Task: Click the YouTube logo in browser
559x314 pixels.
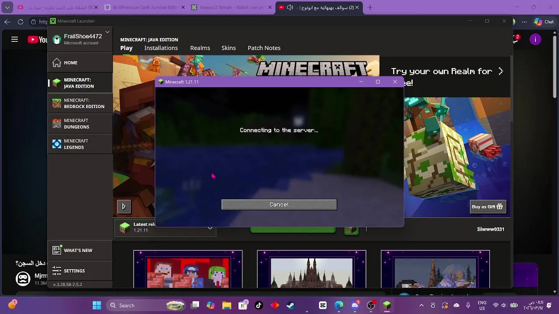Action: 37,40
